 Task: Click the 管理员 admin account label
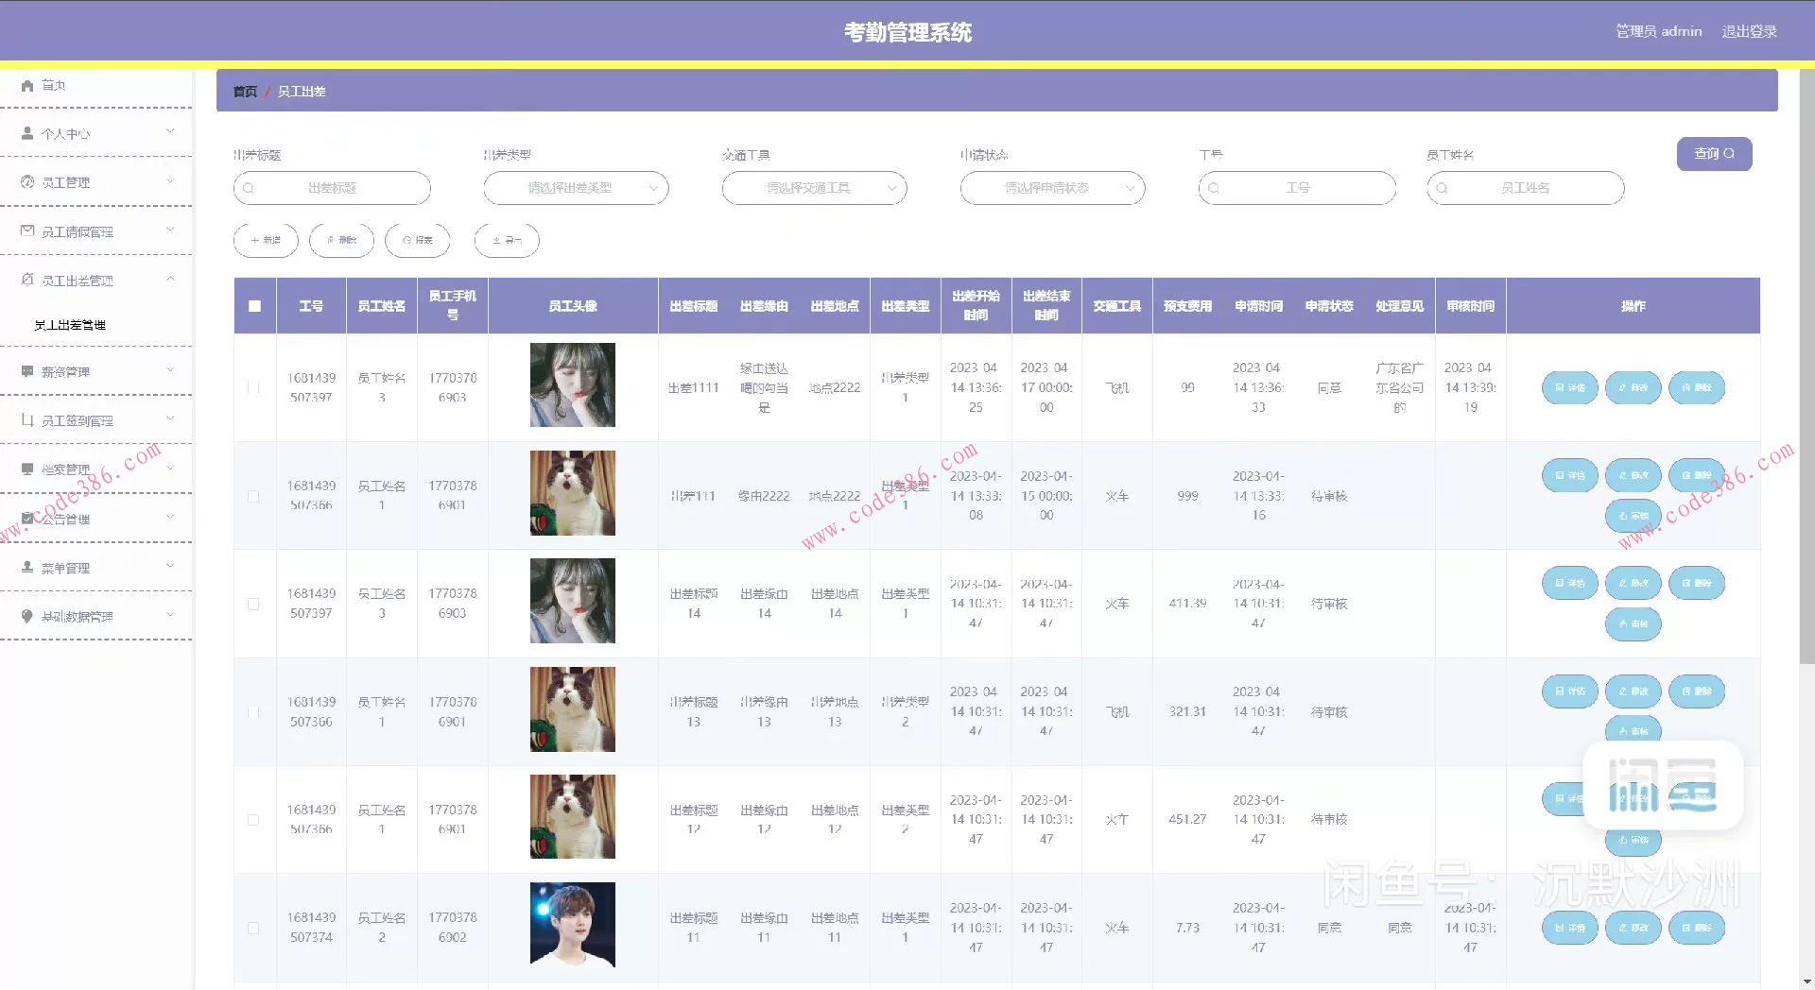pyautogui.click(x=1659, y=31)
